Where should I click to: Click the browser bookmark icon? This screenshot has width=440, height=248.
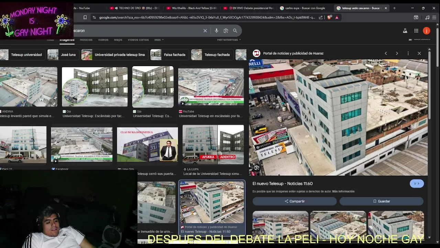tap(85, 17)
